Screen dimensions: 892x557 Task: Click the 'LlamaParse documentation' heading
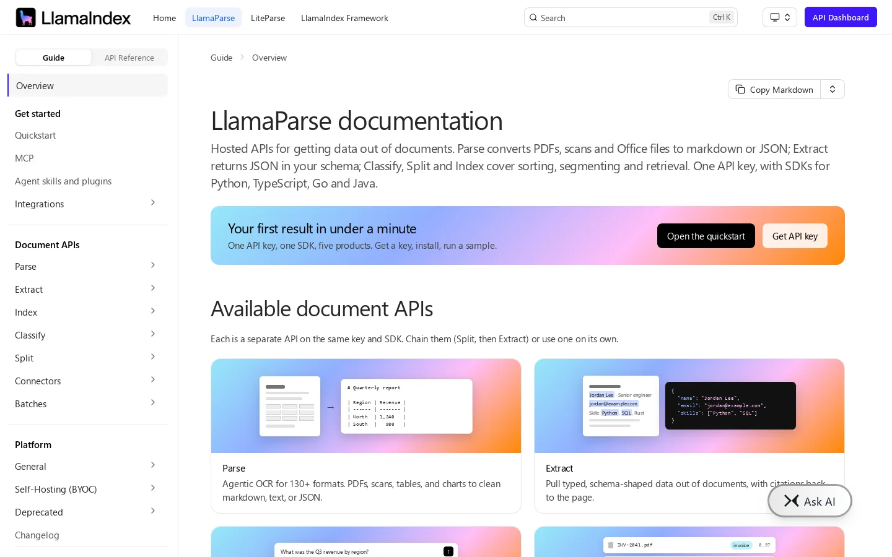357,121
